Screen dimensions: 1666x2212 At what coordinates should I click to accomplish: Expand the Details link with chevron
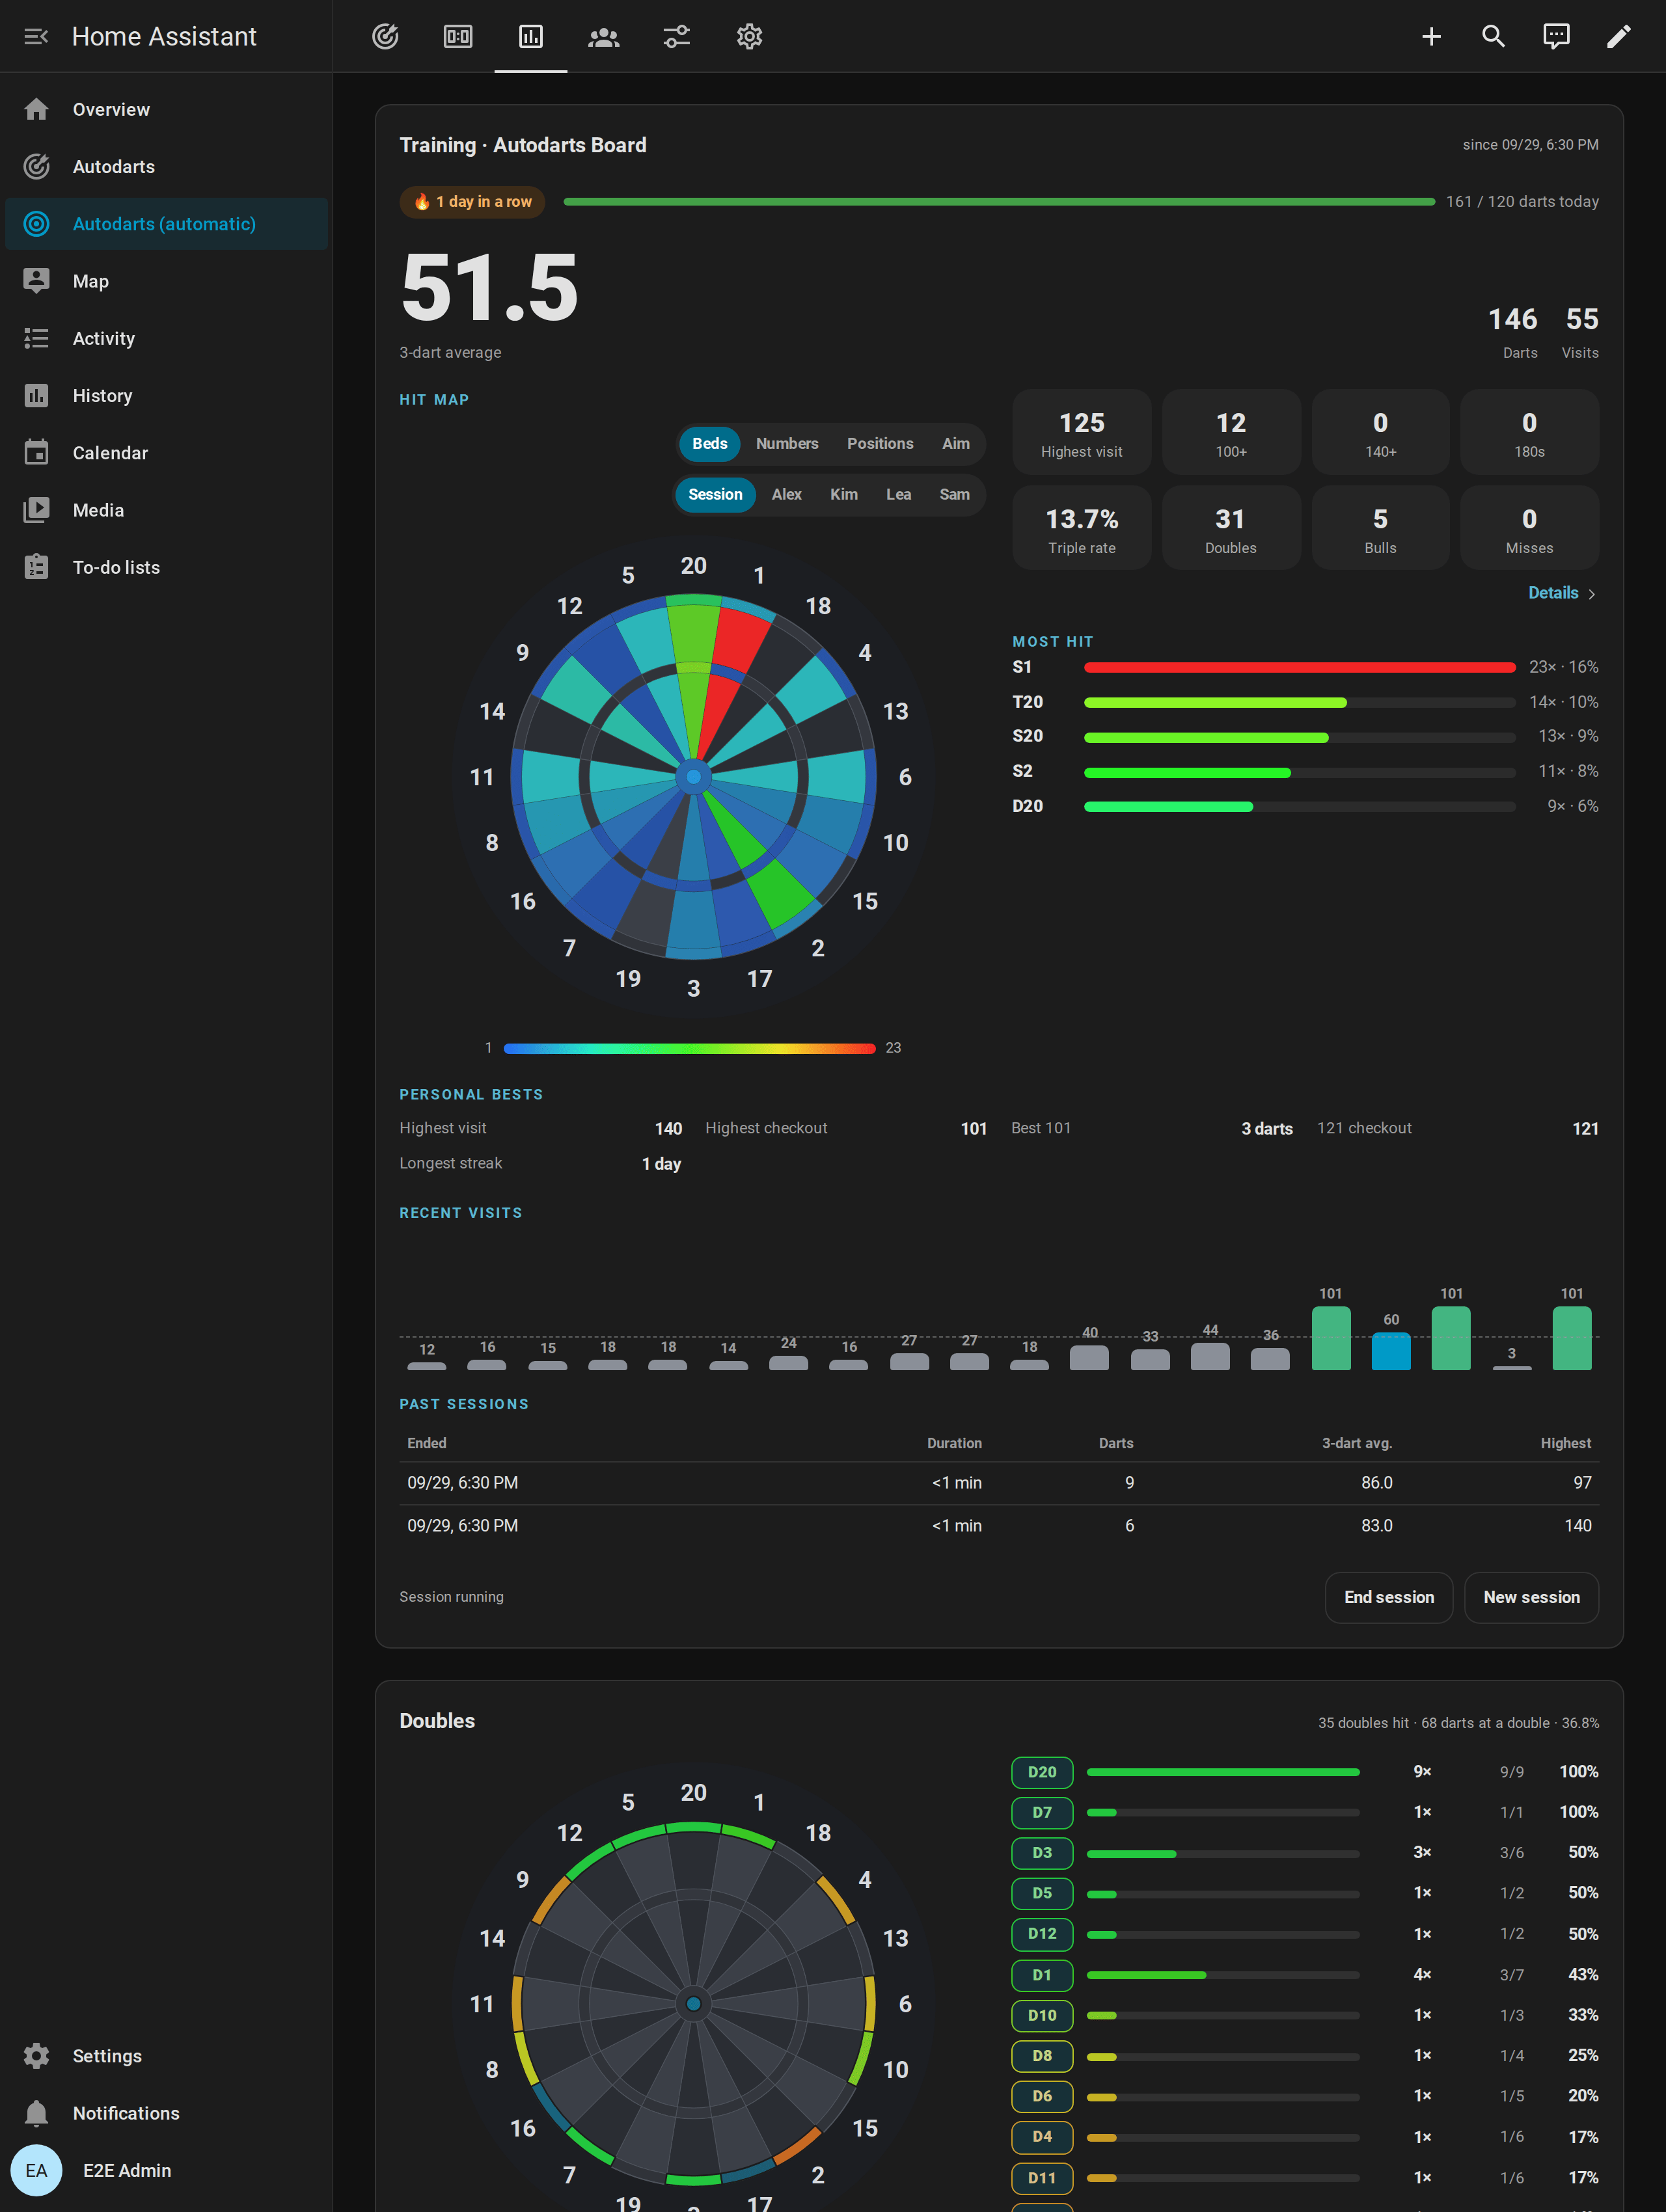tap(1562, 593)
